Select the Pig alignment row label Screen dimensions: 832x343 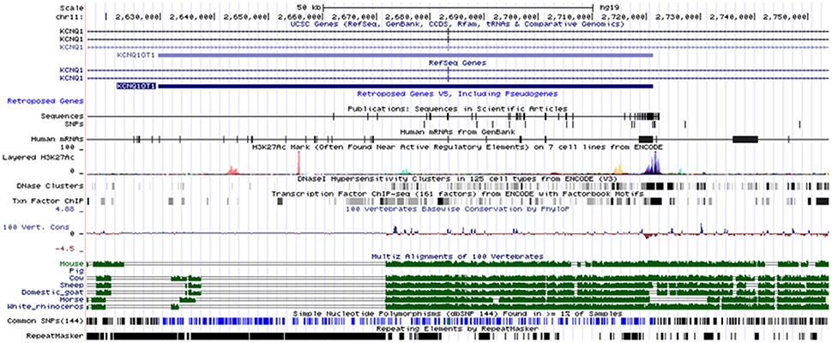75,270
